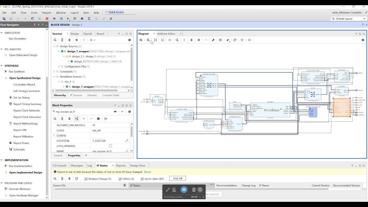The height and width of the screenshot is (207, 368).
Task: Switch to the Address Editor tab
Action: point(166,34)
